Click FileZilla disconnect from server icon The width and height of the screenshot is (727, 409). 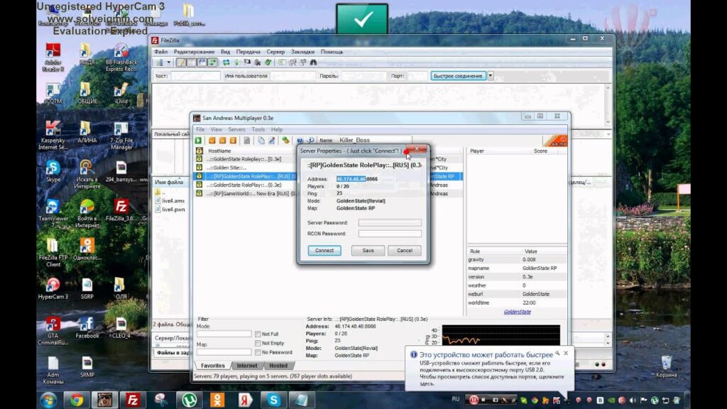point(258,62)
